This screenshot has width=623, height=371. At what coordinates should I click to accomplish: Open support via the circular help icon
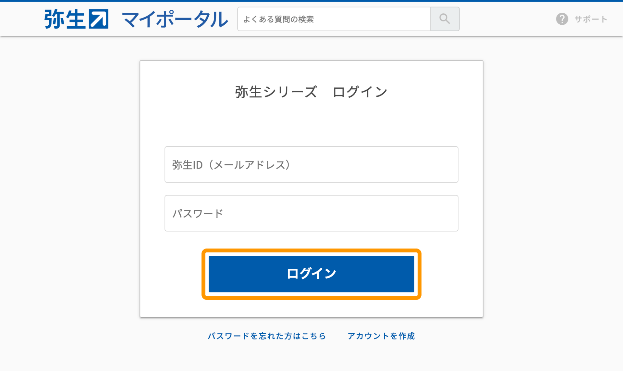(x=562, y=19)
